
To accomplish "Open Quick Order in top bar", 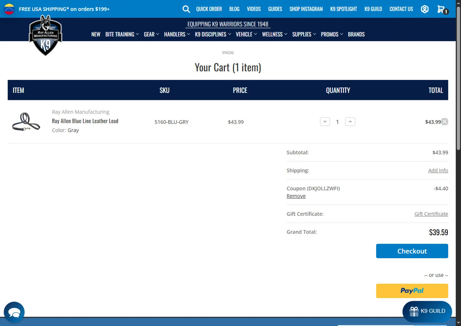I will click(x=209, y=9).
